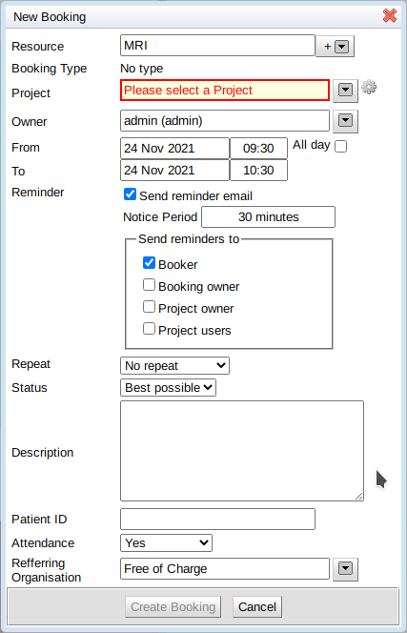
Task: Toggle the All day checkbox
Action: 341,147
